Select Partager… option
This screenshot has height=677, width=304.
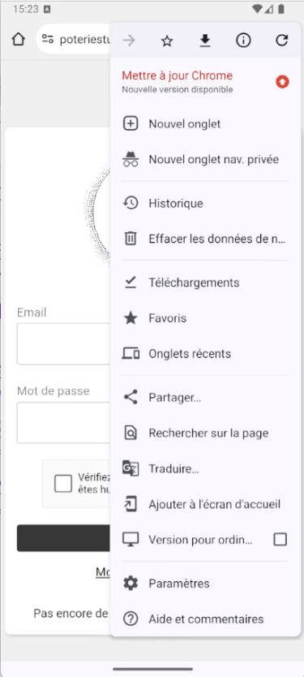click(205, 398)
